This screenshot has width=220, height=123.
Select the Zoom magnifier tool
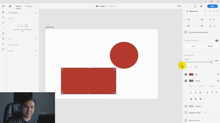[x=3, y=49]
